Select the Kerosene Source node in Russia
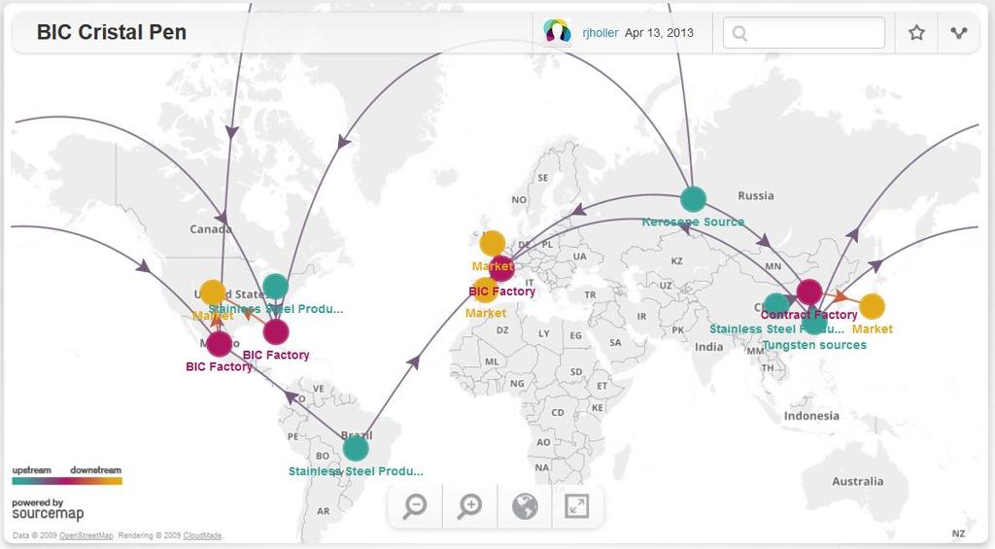This screenshot has width=995, height=549. click(x=694, y=199)
